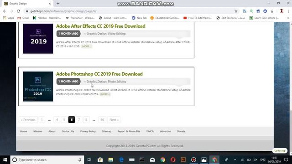Viewport: 292px width, 164px height.
Task: Open Contact Us footer link
Action: tap(68, 131)
